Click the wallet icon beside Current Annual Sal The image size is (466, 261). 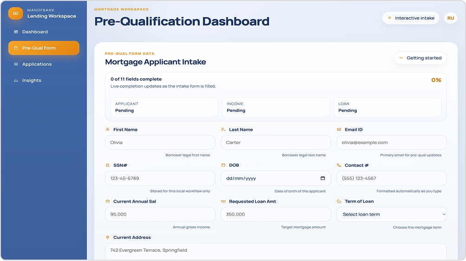point(108,201)
